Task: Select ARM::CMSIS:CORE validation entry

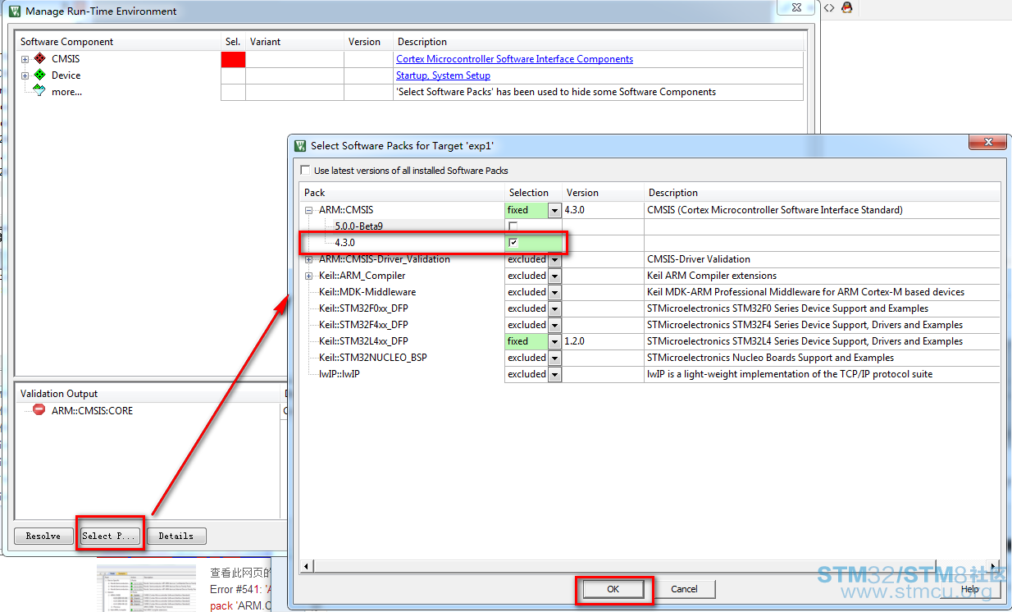Action: pyautogui.click(x=92, y=410)
